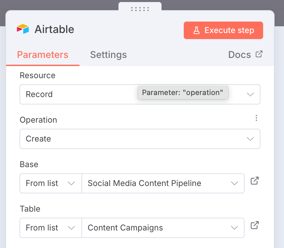Open the Operation parameter three-dot options menu

click(x=256, y=118)
